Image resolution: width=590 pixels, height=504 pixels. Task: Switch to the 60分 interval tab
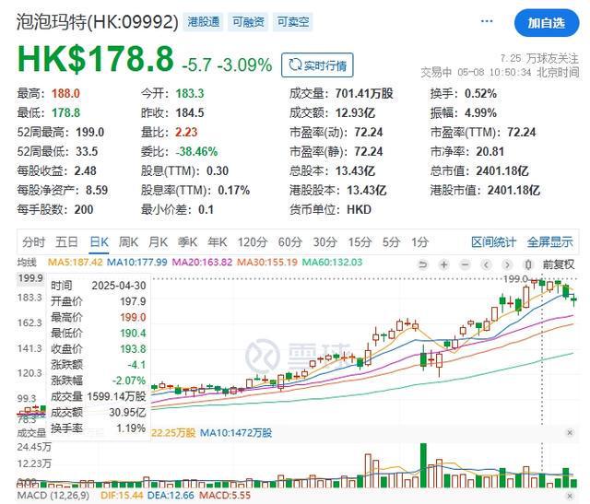[x=289, y=241]
